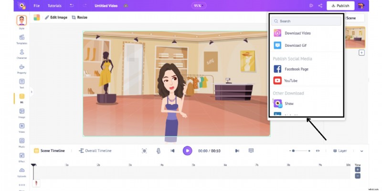This screenshot has height=191, width=382.
Task: Select the BG backgrounds panel
Action: (21, 98)
